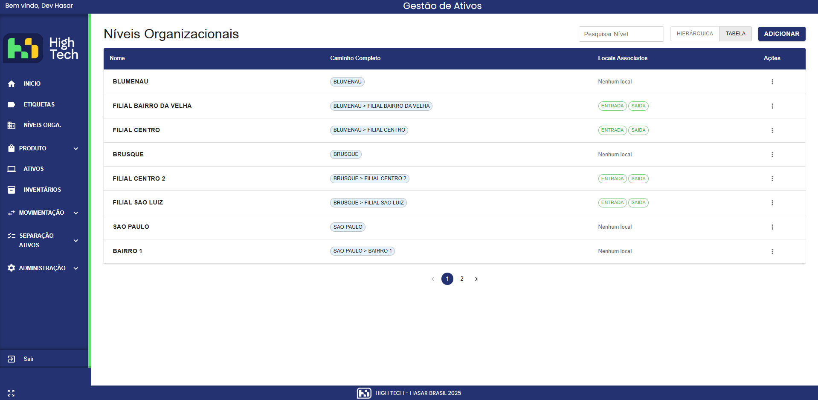Click the BLUMENAU > FILIAL BAIRRO DA VELHA chip

point(381,106)
